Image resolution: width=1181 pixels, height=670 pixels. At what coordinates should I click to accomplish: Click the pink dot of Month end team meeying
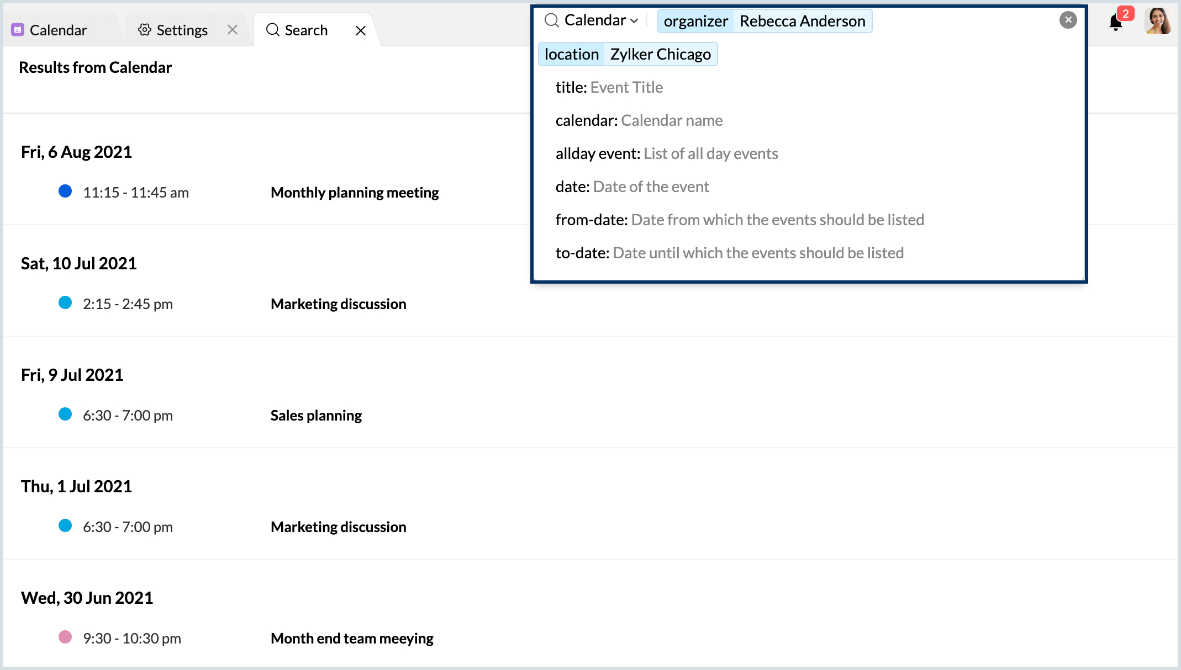(65, 637)
